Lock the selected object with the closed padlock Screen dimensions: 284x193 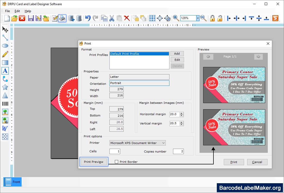[212, 18]
